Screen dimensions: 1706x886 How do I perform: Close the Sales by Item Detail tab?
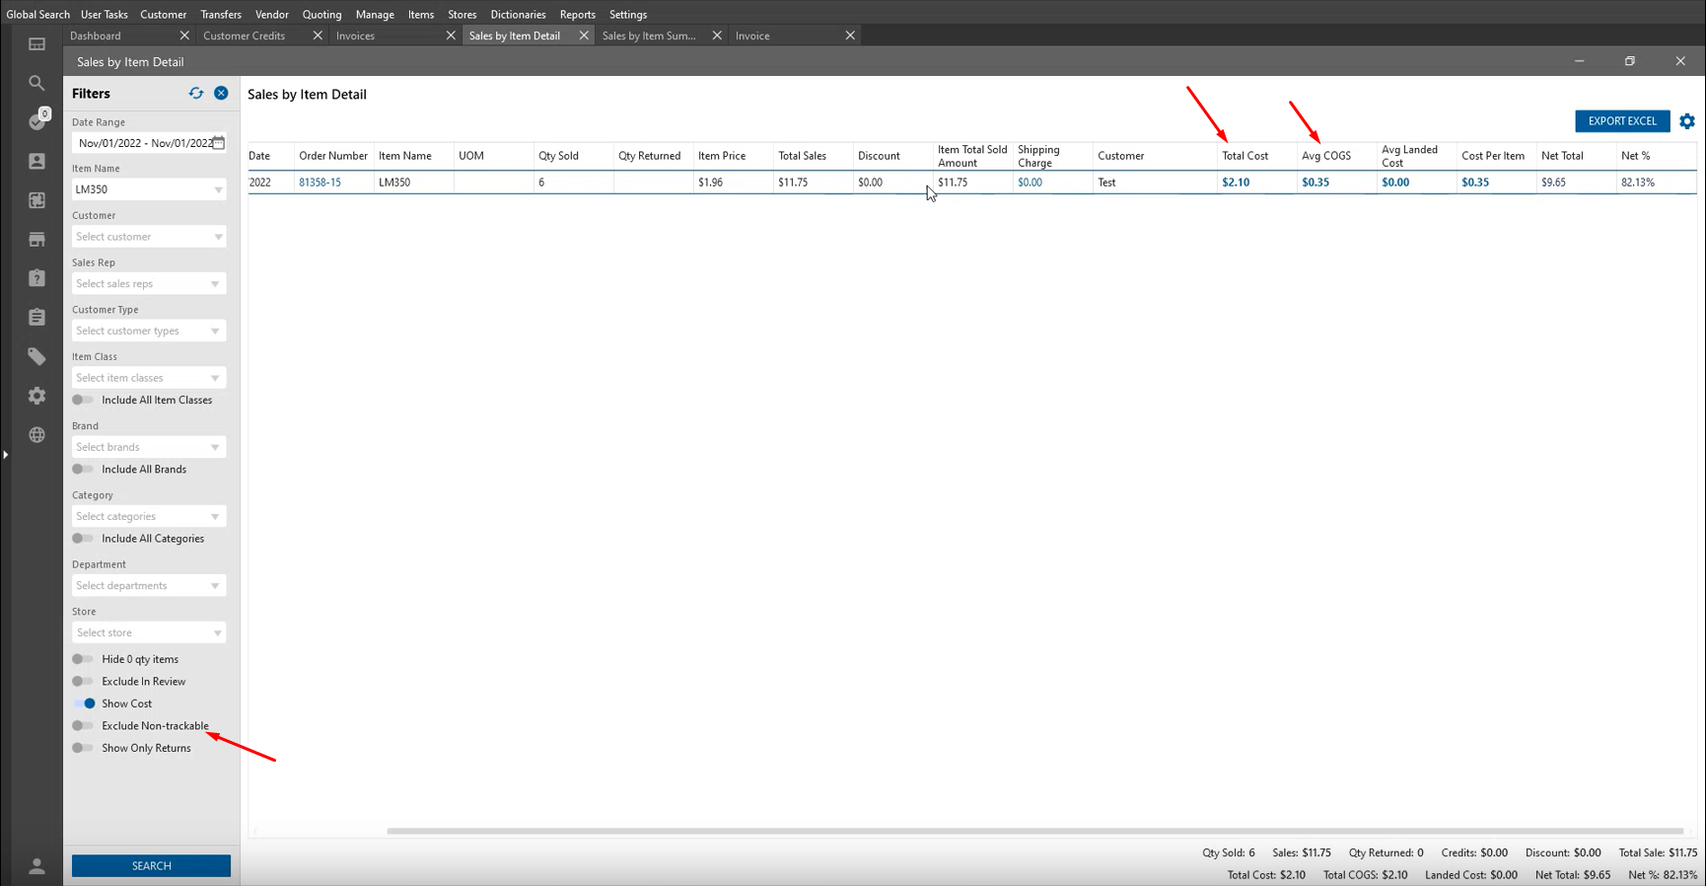pos(584,36)
